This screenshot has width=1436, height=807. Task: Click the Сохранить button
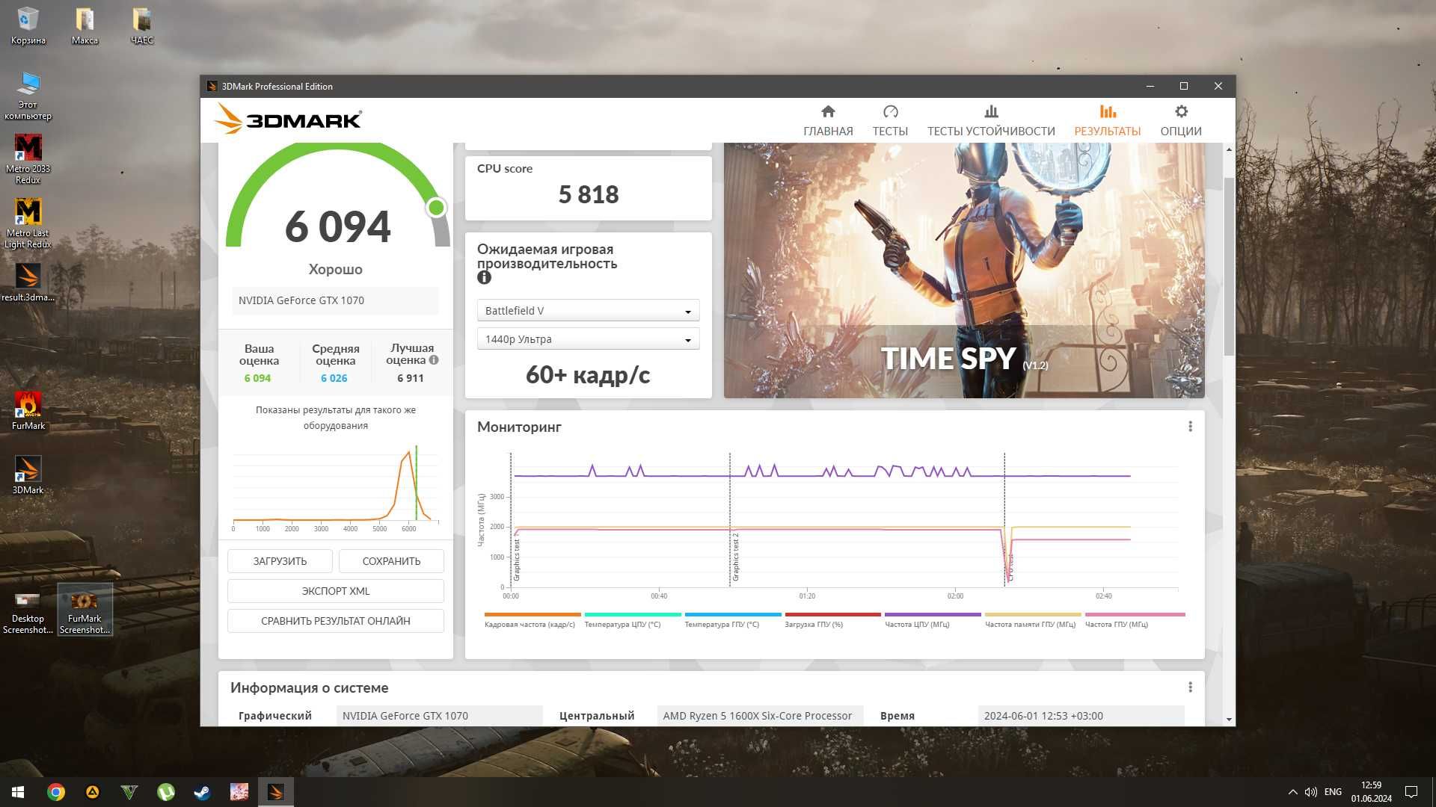(391, 561)
